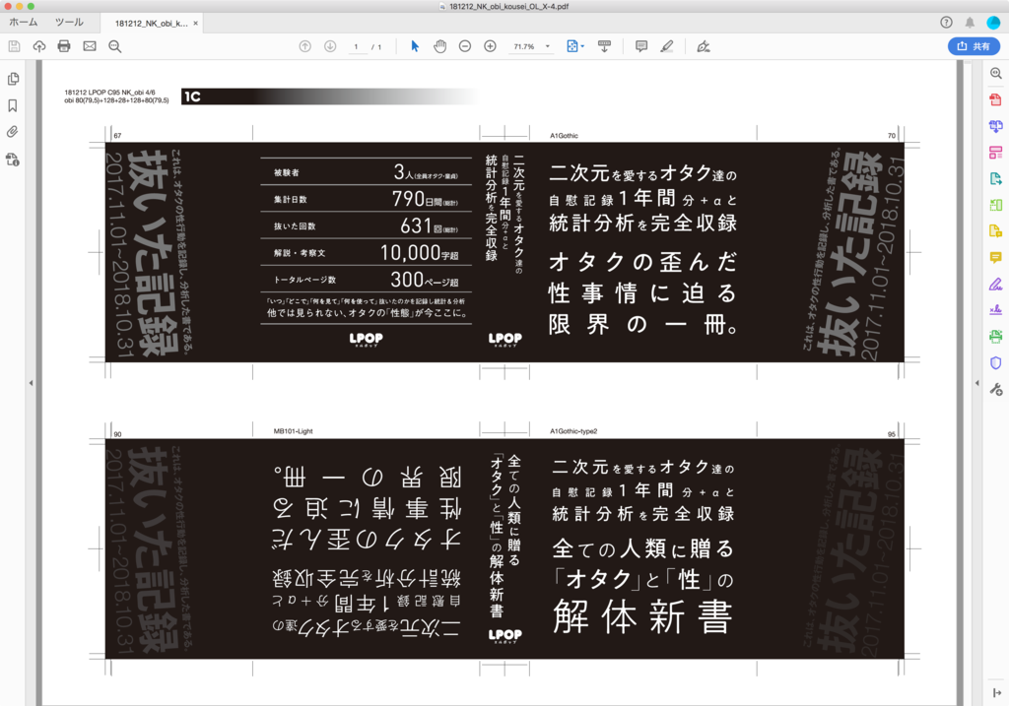Choose the hand pan tool
Screen dimensions: 1009x706
click(x=440, y=46)
